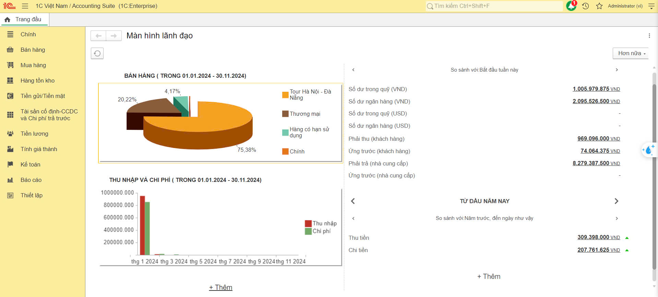Switch to the Trang đầu tab
658x297 pixels.
pyautogui.click(x=25, y=20)
